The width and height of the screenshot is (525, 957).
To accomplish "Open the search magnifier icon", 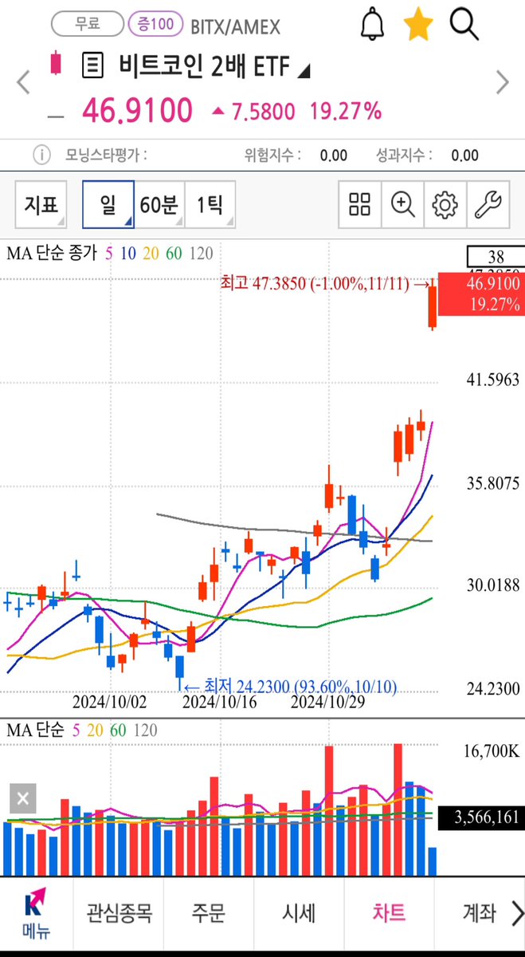I will [x=464, y=24].
